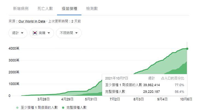Click the 10月6日 x-axis label
Viewport: 197px width, 111px height.
[186, 99]
